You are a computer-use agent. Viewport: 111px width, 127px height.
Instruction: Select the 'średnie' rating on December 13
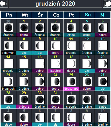click(103, 53)
